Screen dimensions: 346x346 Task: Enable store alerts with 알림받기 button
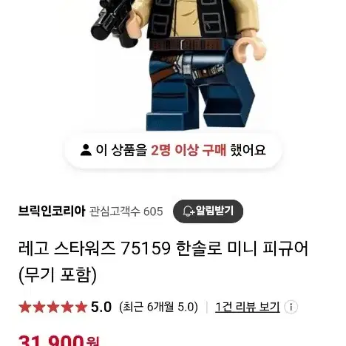(208, 211)
